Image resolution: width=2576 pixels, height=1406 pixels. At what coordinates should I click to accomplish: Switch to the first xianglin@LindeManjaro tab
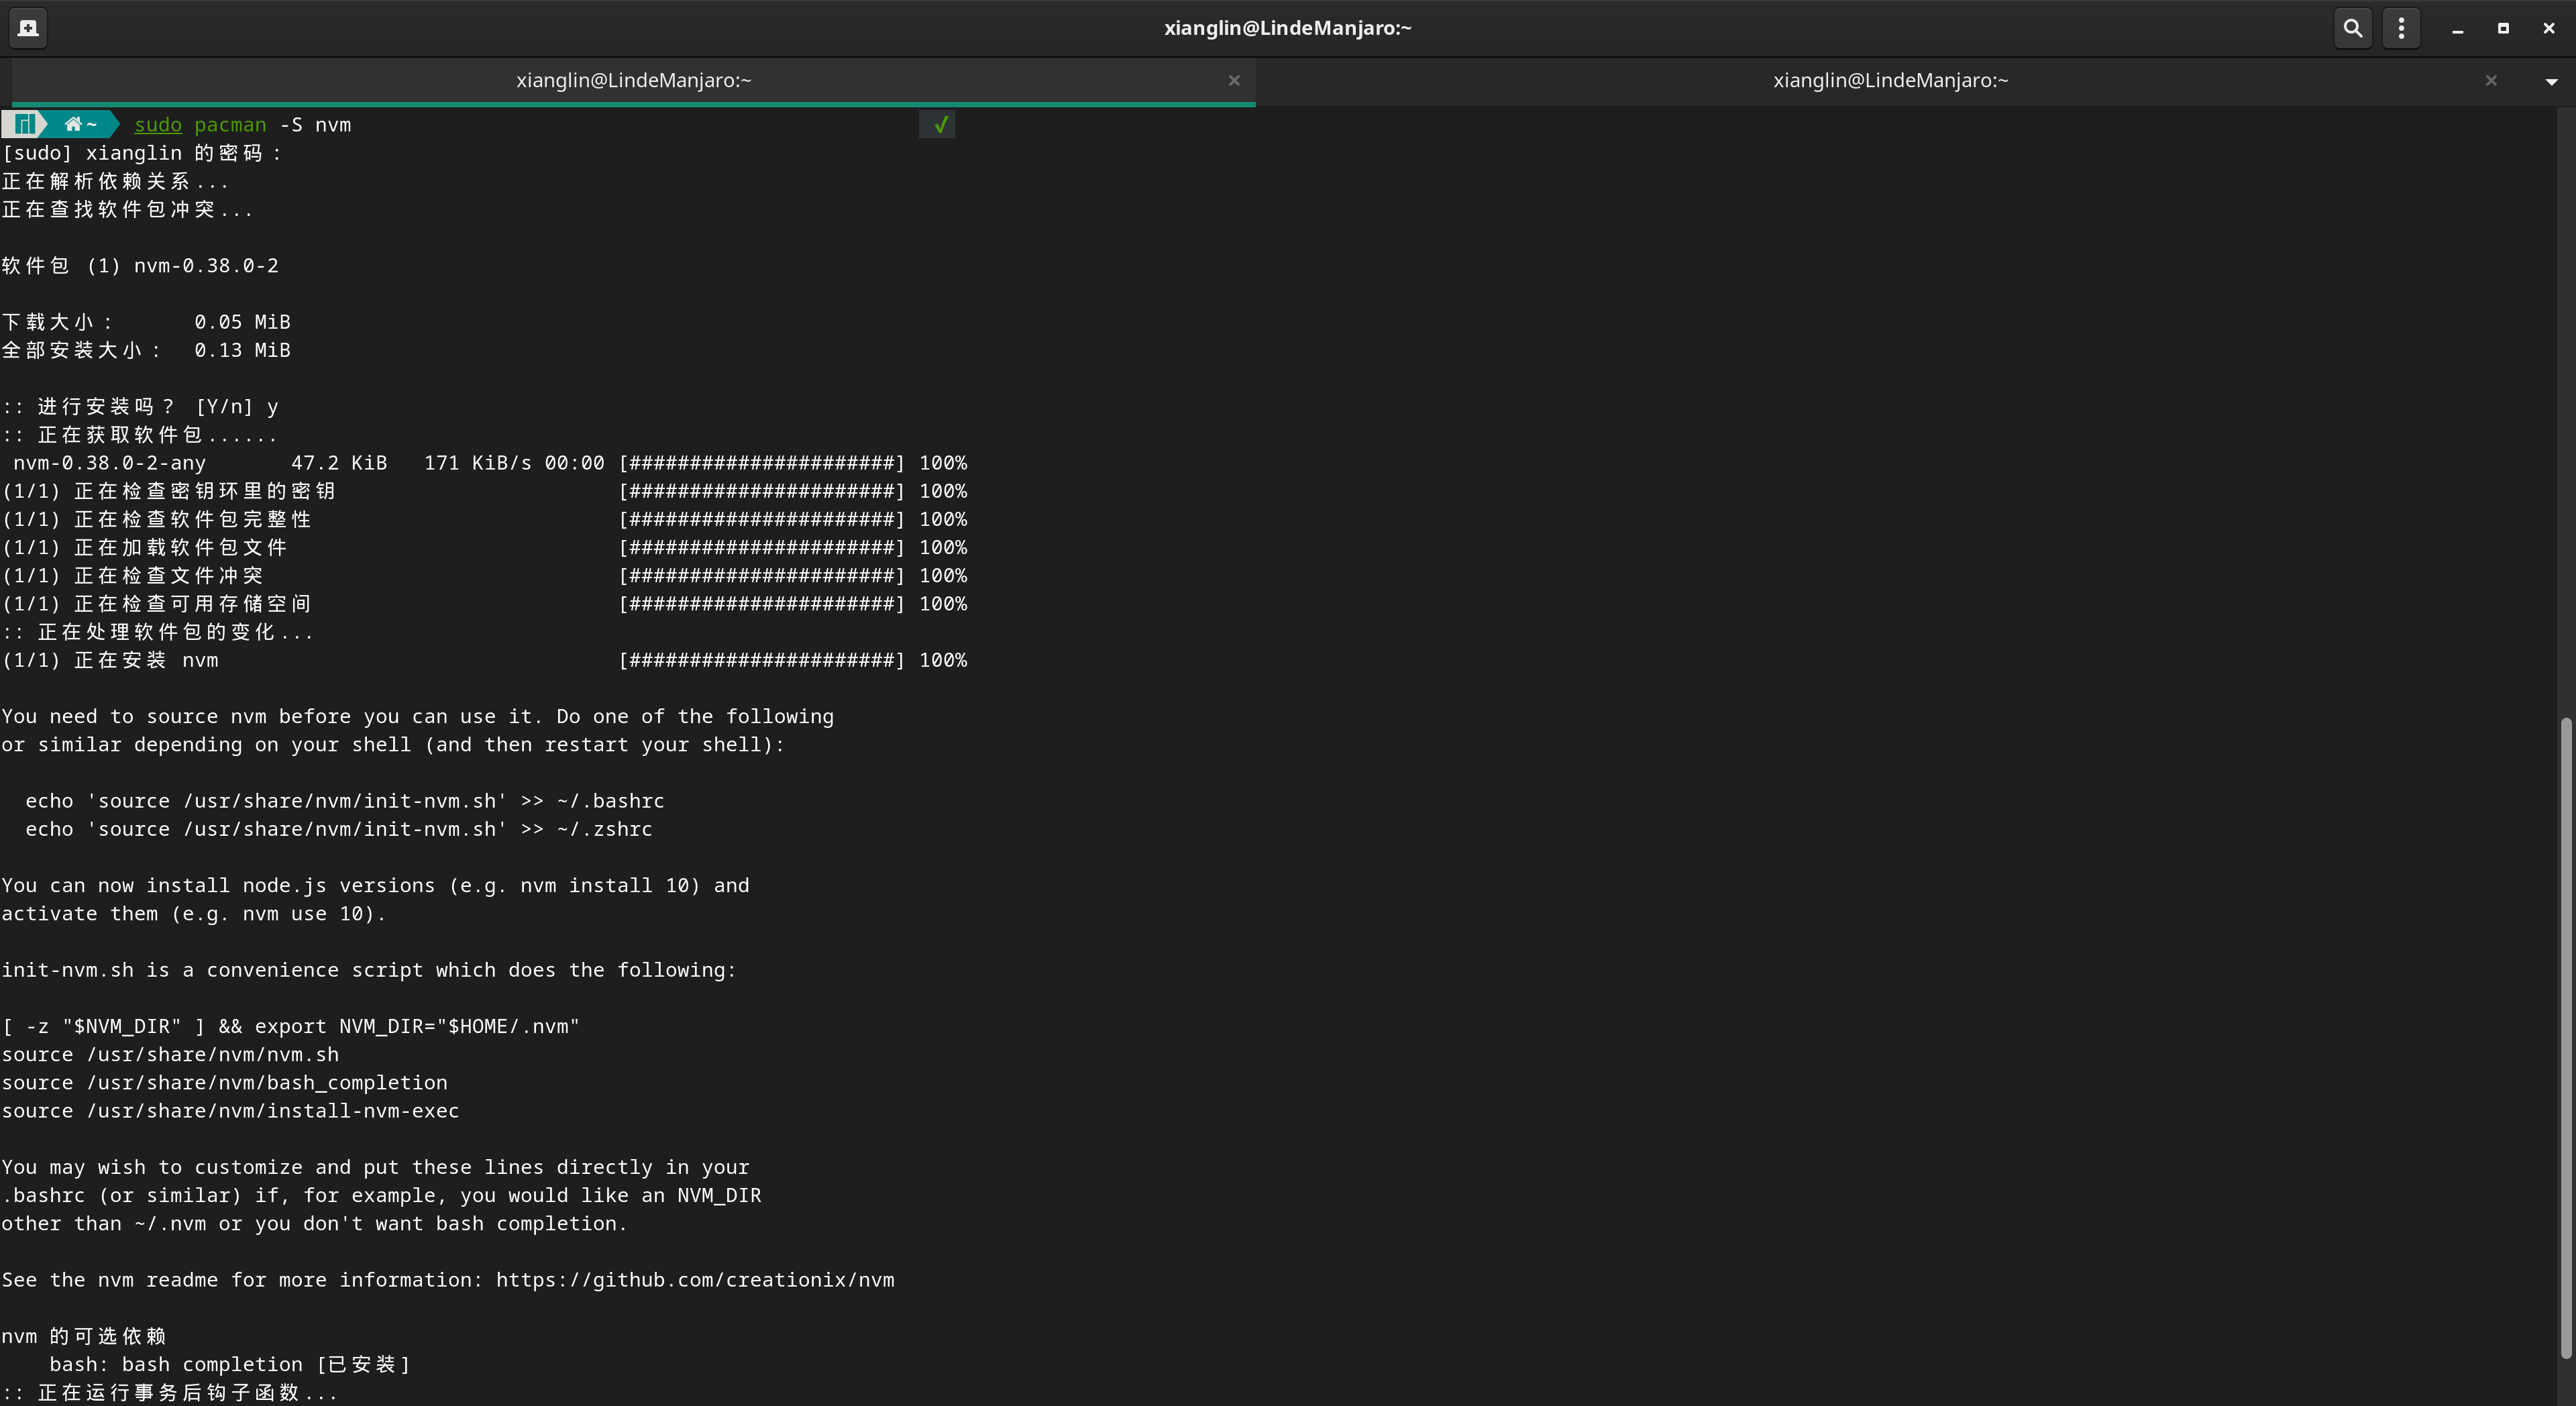point(633,80)
